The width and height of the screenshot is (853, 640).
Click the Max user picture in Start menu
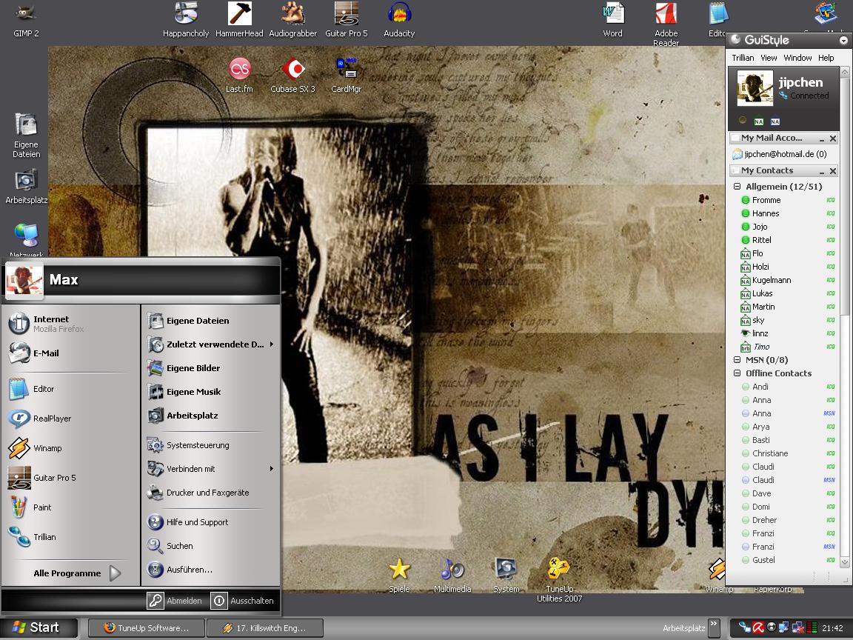(x=24, y=280)
